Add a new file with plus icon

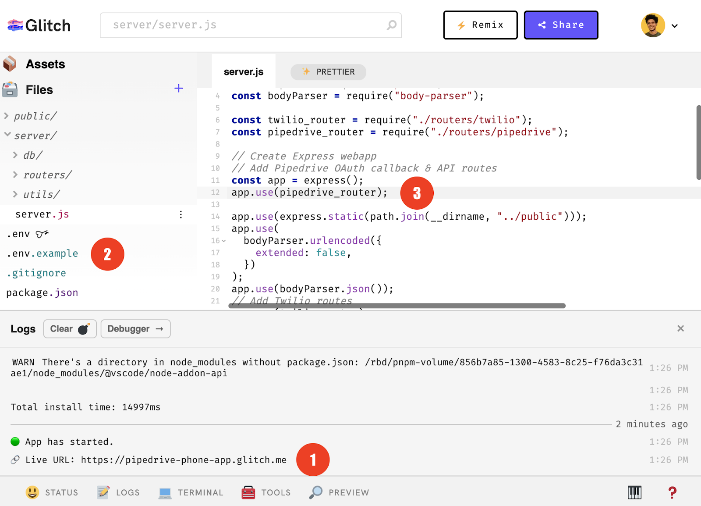coord(178,89)
